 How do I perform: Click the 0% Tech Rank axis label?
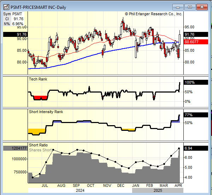coord(187,101)
